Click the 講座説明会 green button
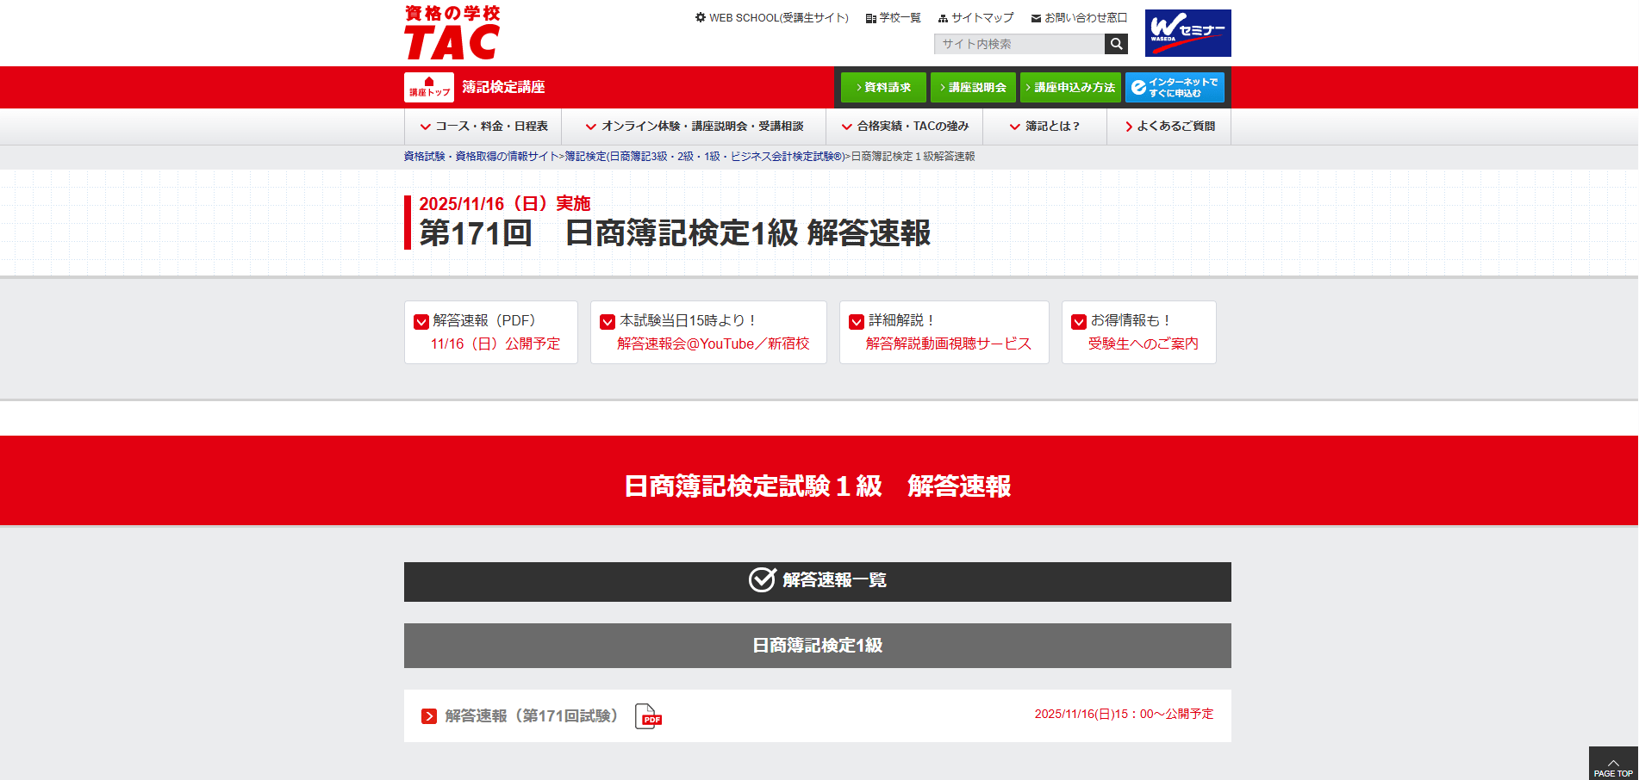This screenshot has width=1639, height=780. 973,87
